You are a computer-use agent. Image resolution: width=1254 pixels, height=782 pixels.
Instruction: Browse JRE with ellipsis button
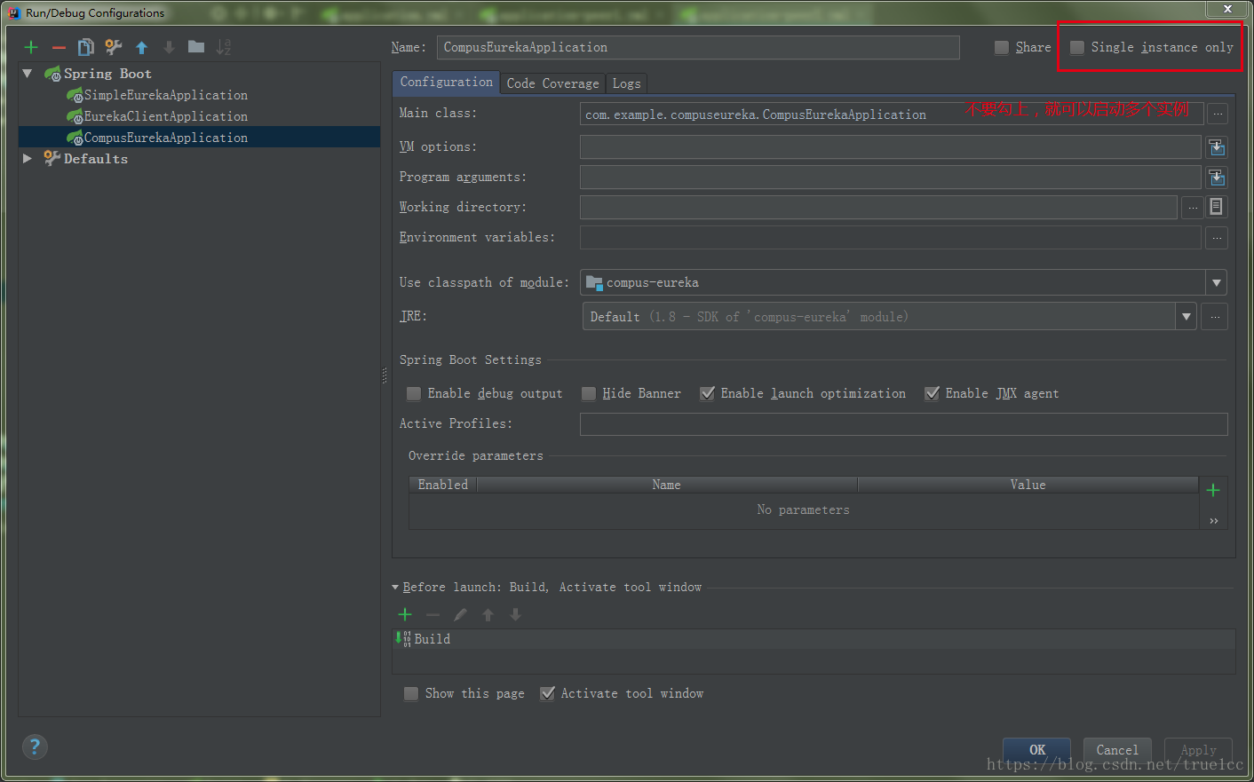pyautogui.click(x=1215, y=316)
